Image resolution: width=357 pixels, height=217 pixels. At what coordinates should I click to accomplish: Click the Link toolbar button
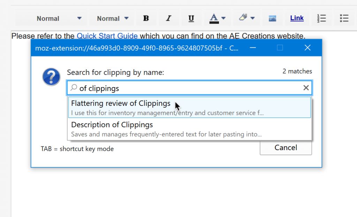click(297, 18)
